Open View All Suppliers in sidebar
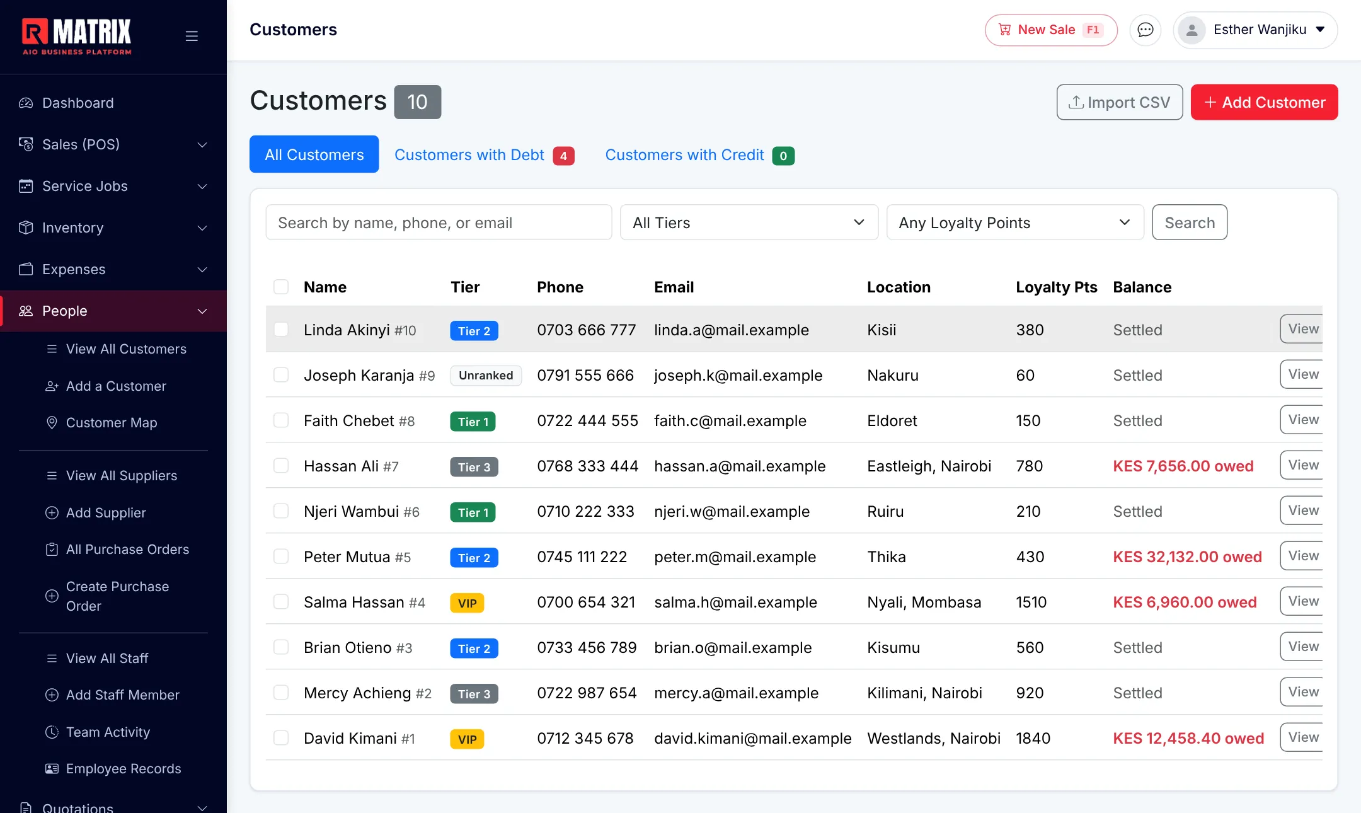Screen dimensions: 1361x813 point(122,476)
